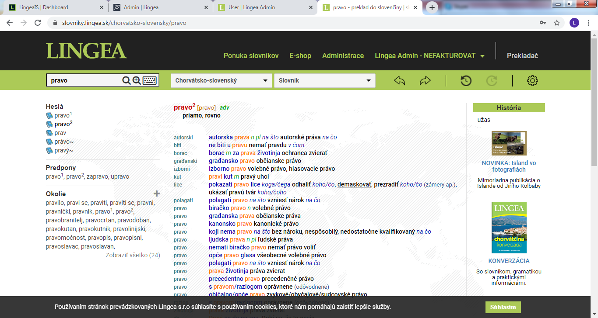Click the back arrow in dictionary toolbar
Viewport: 598px width, 318px height.
400,81
